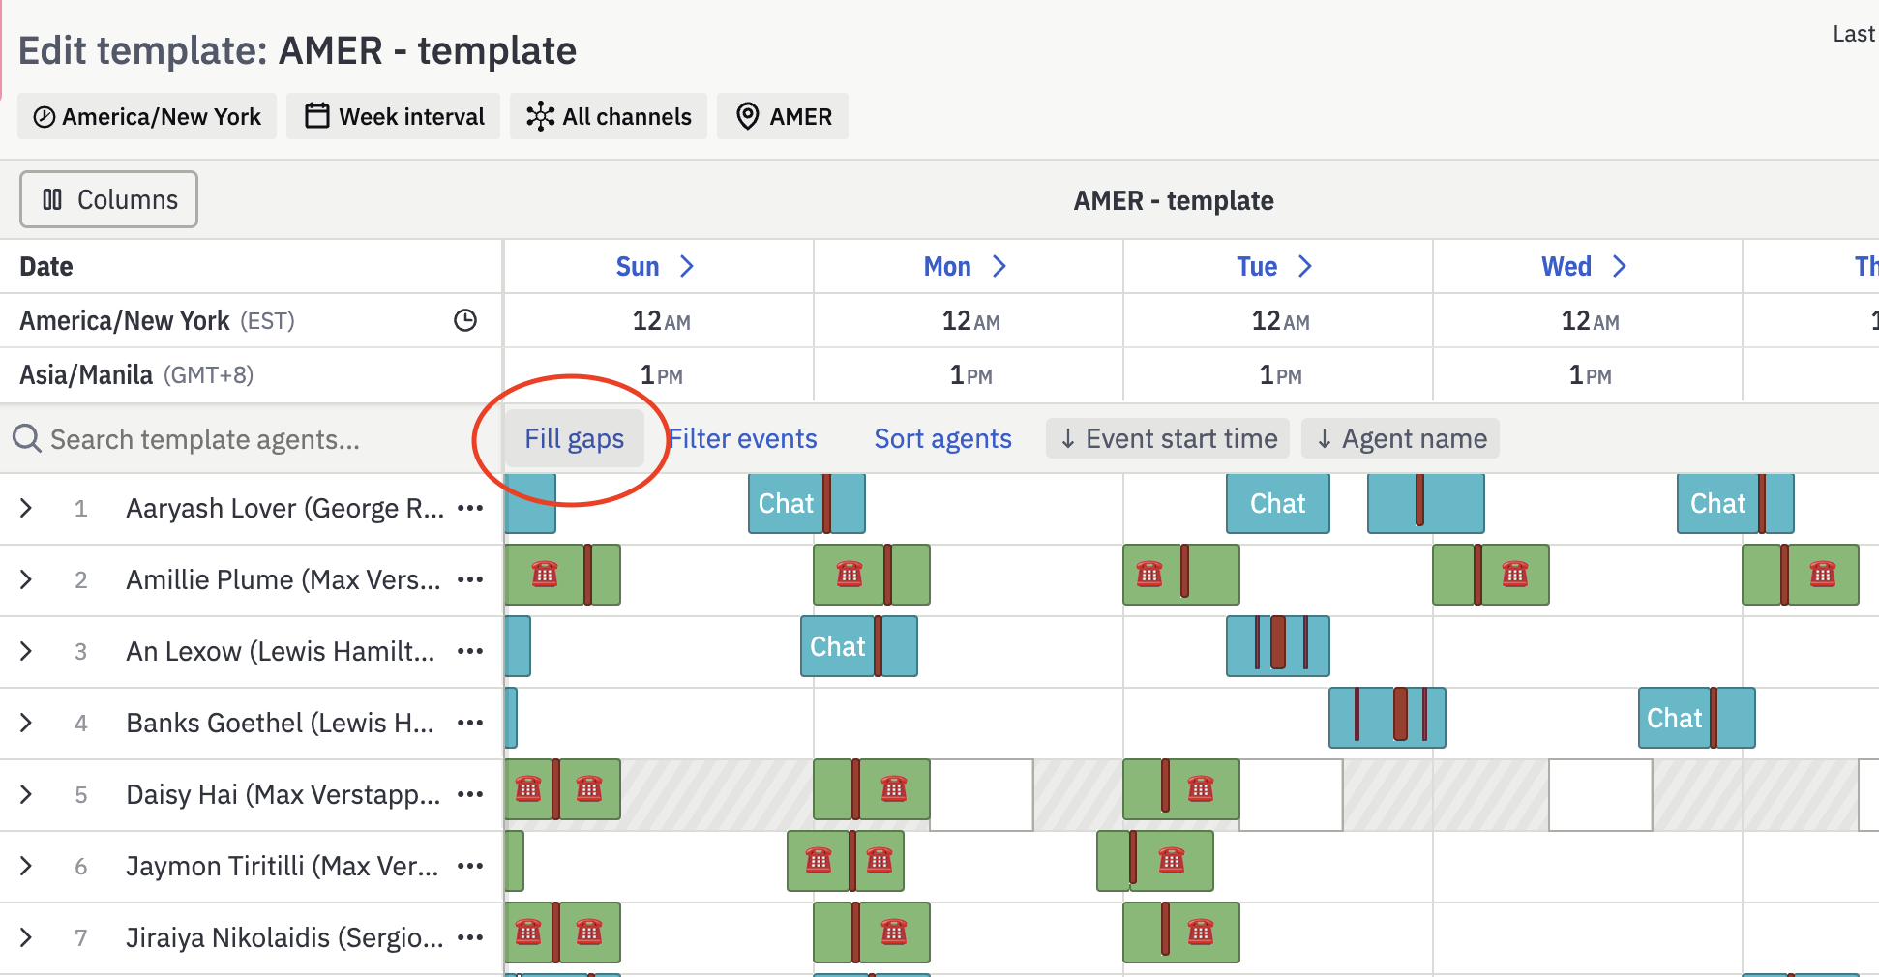Click Aaryash Lover agent name
The width and height of the screenshot is (1879, 977).
(285, 508)
